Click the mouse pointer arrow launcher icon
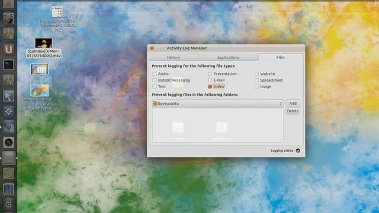Viewport: 379px width, 213px height. (x=8, y=96)
